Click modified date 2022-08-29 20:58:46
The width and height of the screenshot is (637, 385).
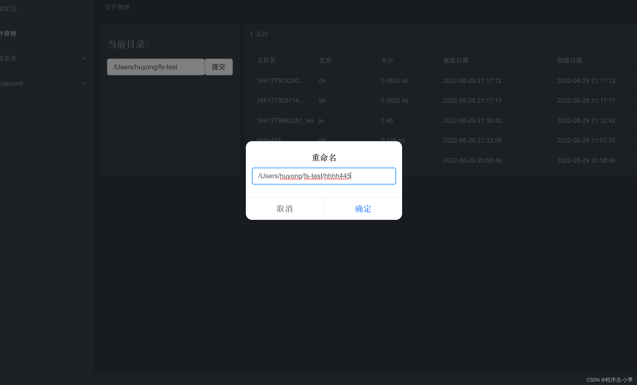472,160
